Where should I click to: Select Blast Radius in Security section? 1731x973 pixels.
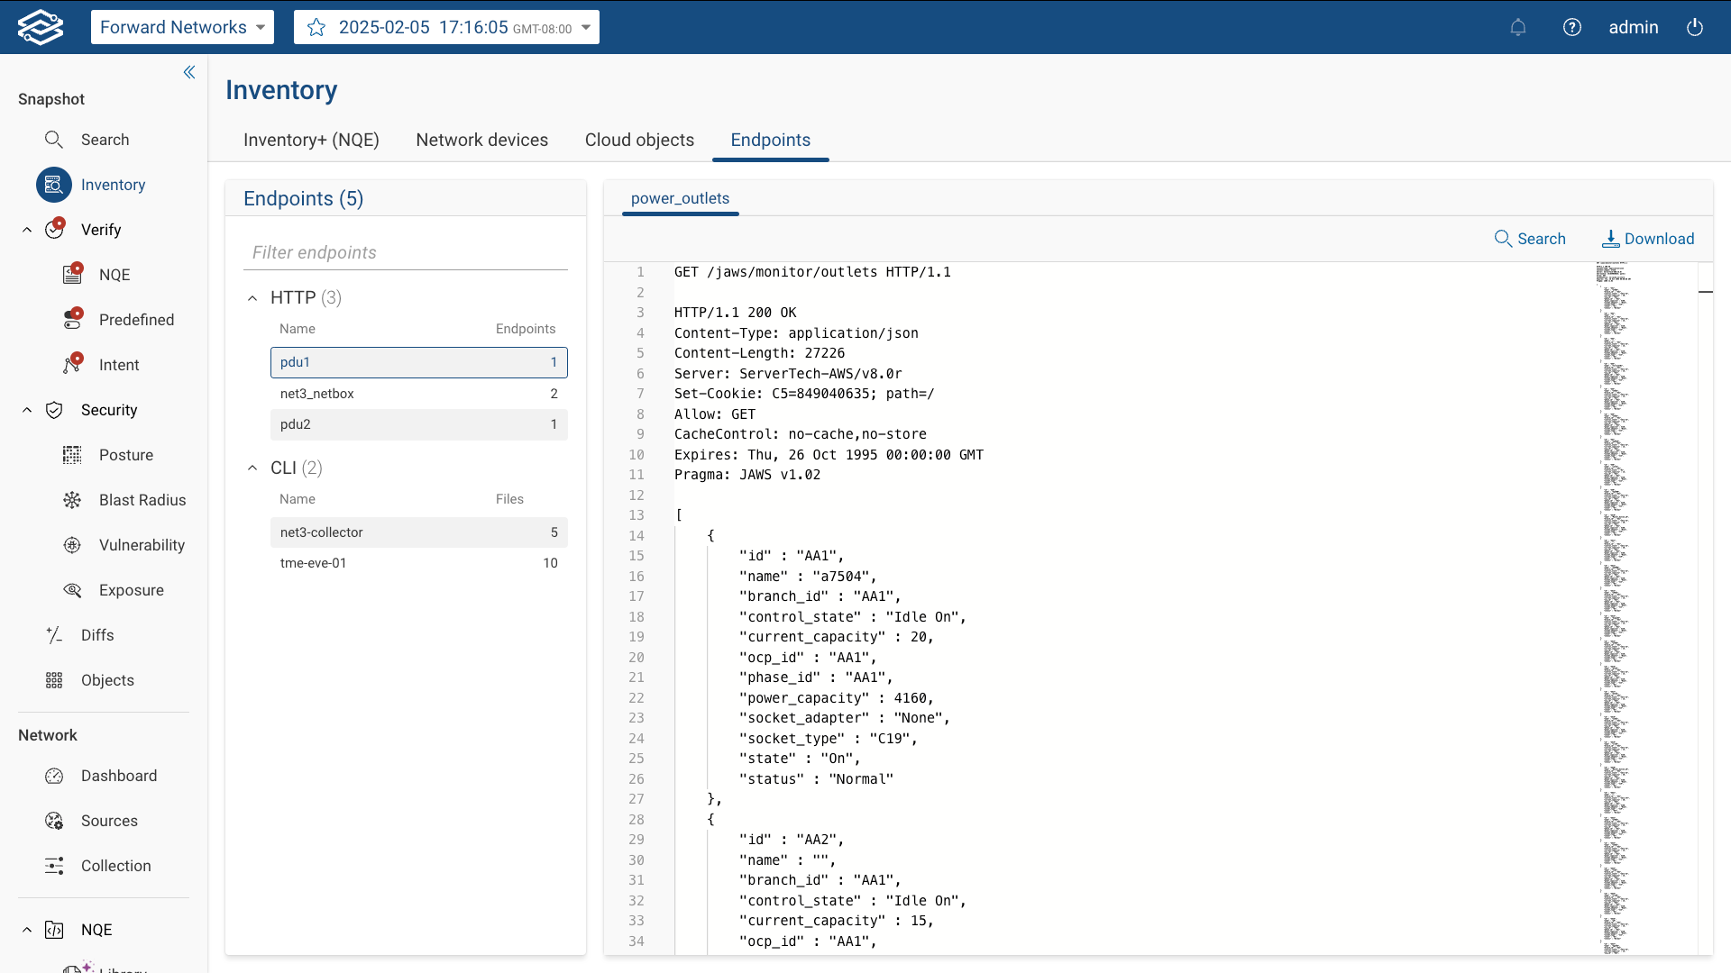tap(142, 499)
